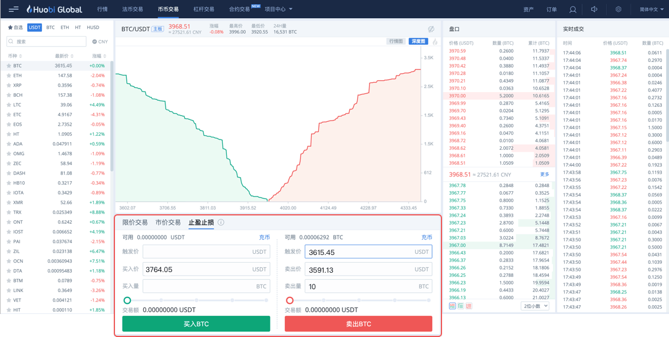Switch to the 限价交易 tab

(135, 223)
